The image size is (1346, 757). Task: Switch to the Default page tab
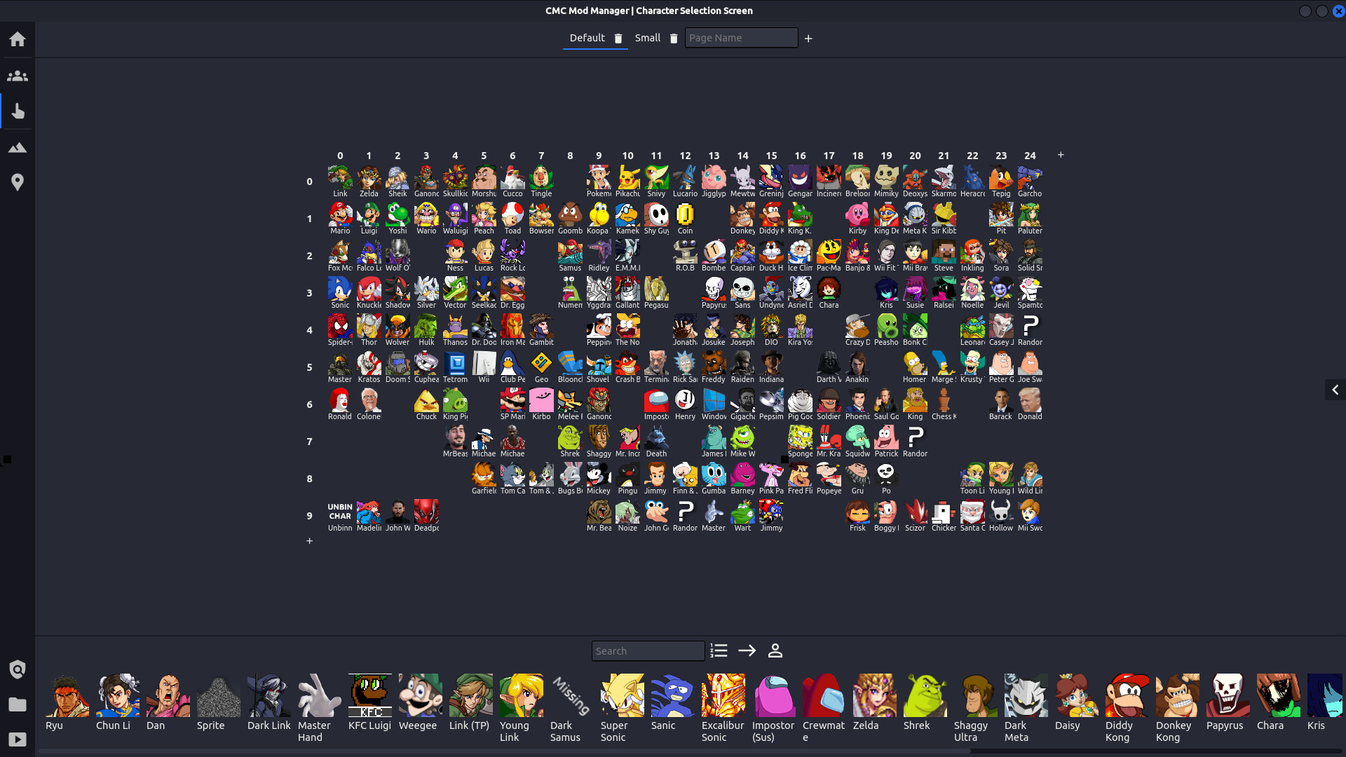coord(587,38)
